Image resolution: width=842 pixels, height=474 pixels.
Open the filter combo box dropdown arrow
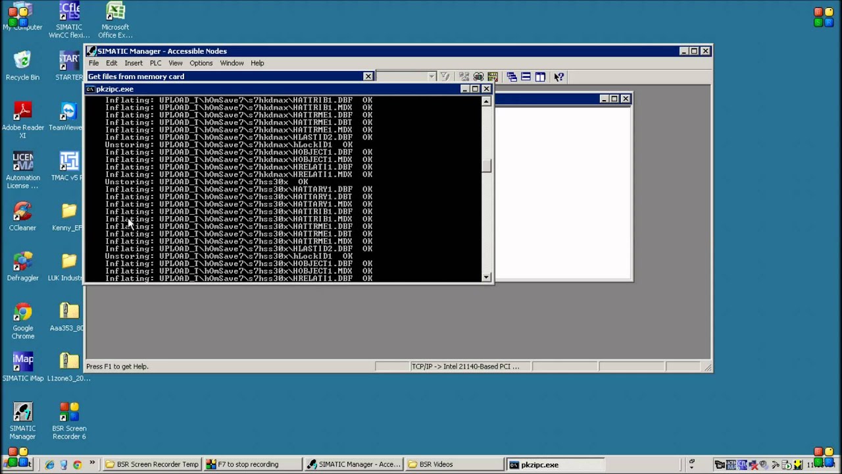(431, 77)
